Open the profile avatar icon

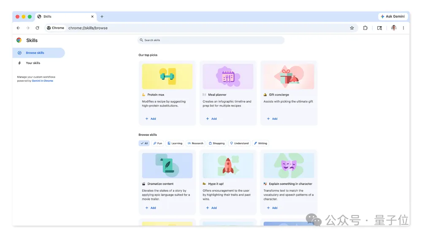click(393, 28)
